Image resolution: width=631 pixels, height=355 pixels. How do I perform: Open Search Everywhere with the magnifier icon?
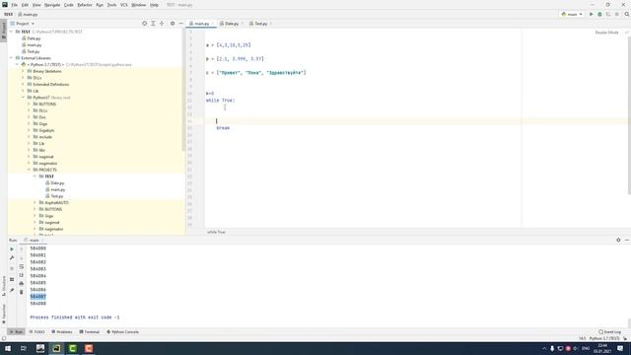pyautogui.click(x=627, y=14)
